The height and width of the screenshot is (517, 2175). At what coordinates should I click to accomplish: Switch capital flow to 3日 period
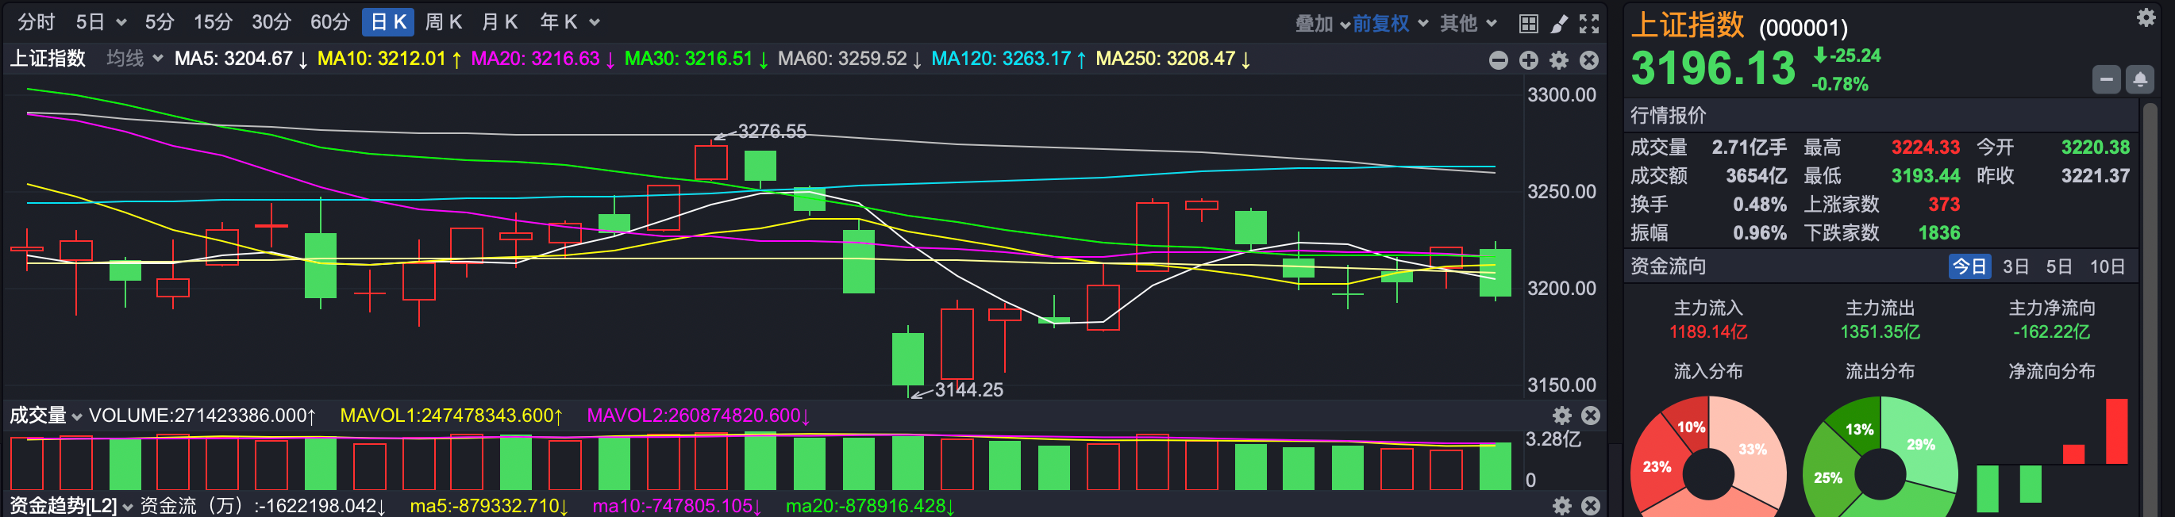coord(2015,266)
